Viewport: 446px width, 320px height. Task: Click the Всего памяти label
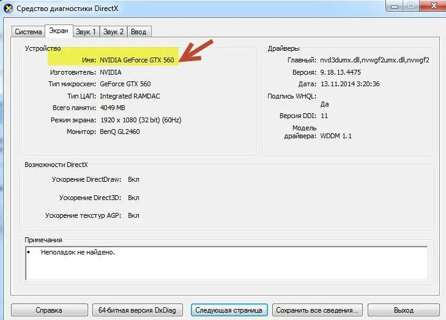tap(74, 108)
